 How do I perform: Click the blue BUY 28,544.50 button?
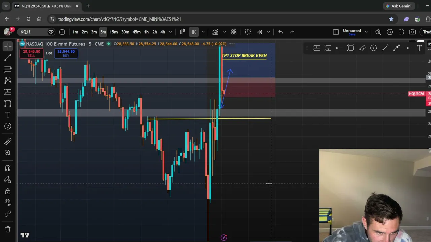66,53
